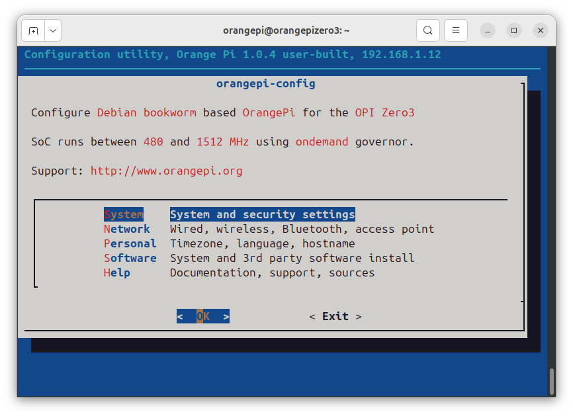Click the 'Debian bookworm' text
The width and height of the screenshot is (573, 416).
146,112
